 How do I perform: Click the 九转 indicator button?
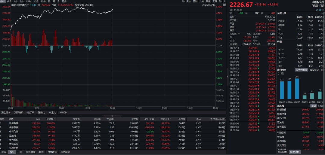click(x=202, y=2)
